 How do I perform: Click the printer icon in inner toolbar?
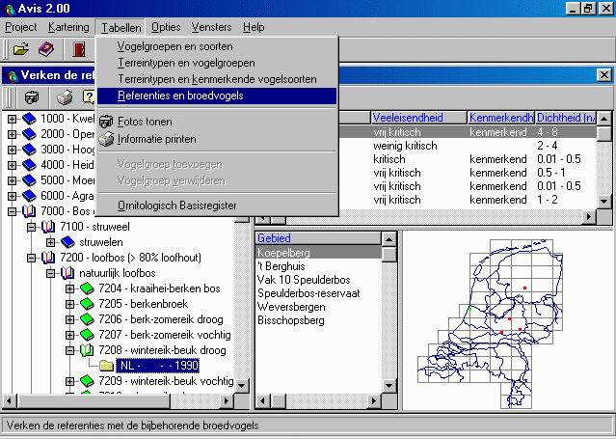(x=65, y=97)
